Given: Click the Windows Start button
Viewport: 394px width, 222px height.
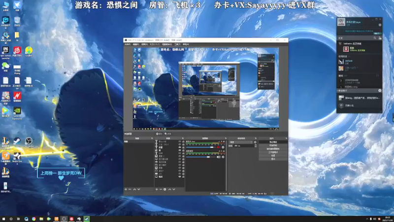Looking at the screenshot, I should click(3, 219).
